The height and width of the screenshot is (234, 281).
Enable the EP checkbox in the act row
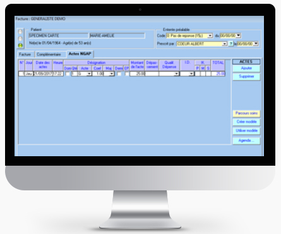[126, 74]
